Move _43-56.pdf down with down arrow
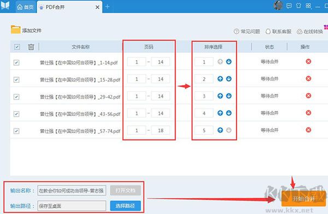The height and width of the screenshot is (214, 328). tap(229, 113)
